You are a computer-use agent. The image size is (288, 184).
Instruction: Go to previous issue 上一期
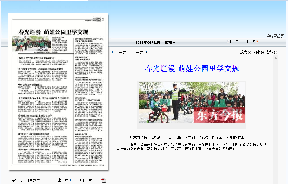click(x=234, y=42)
